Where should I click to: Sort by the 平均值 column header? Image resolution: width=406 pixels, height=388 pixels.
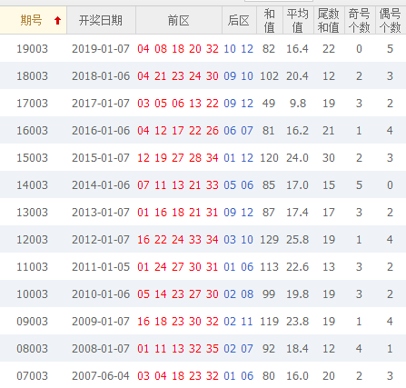[298, 20]
